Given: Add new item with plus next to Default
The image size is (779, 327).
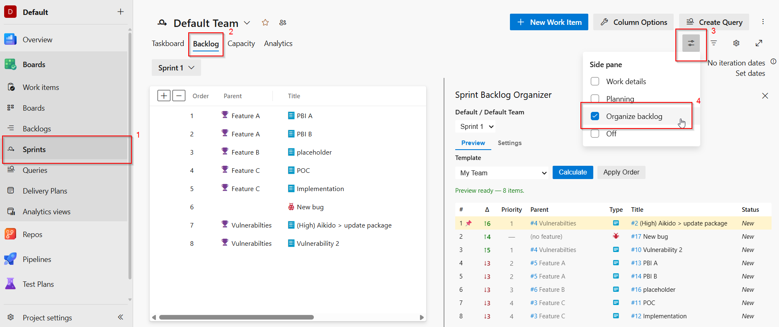Looking at the screenshot, I should tap(121, 12).
